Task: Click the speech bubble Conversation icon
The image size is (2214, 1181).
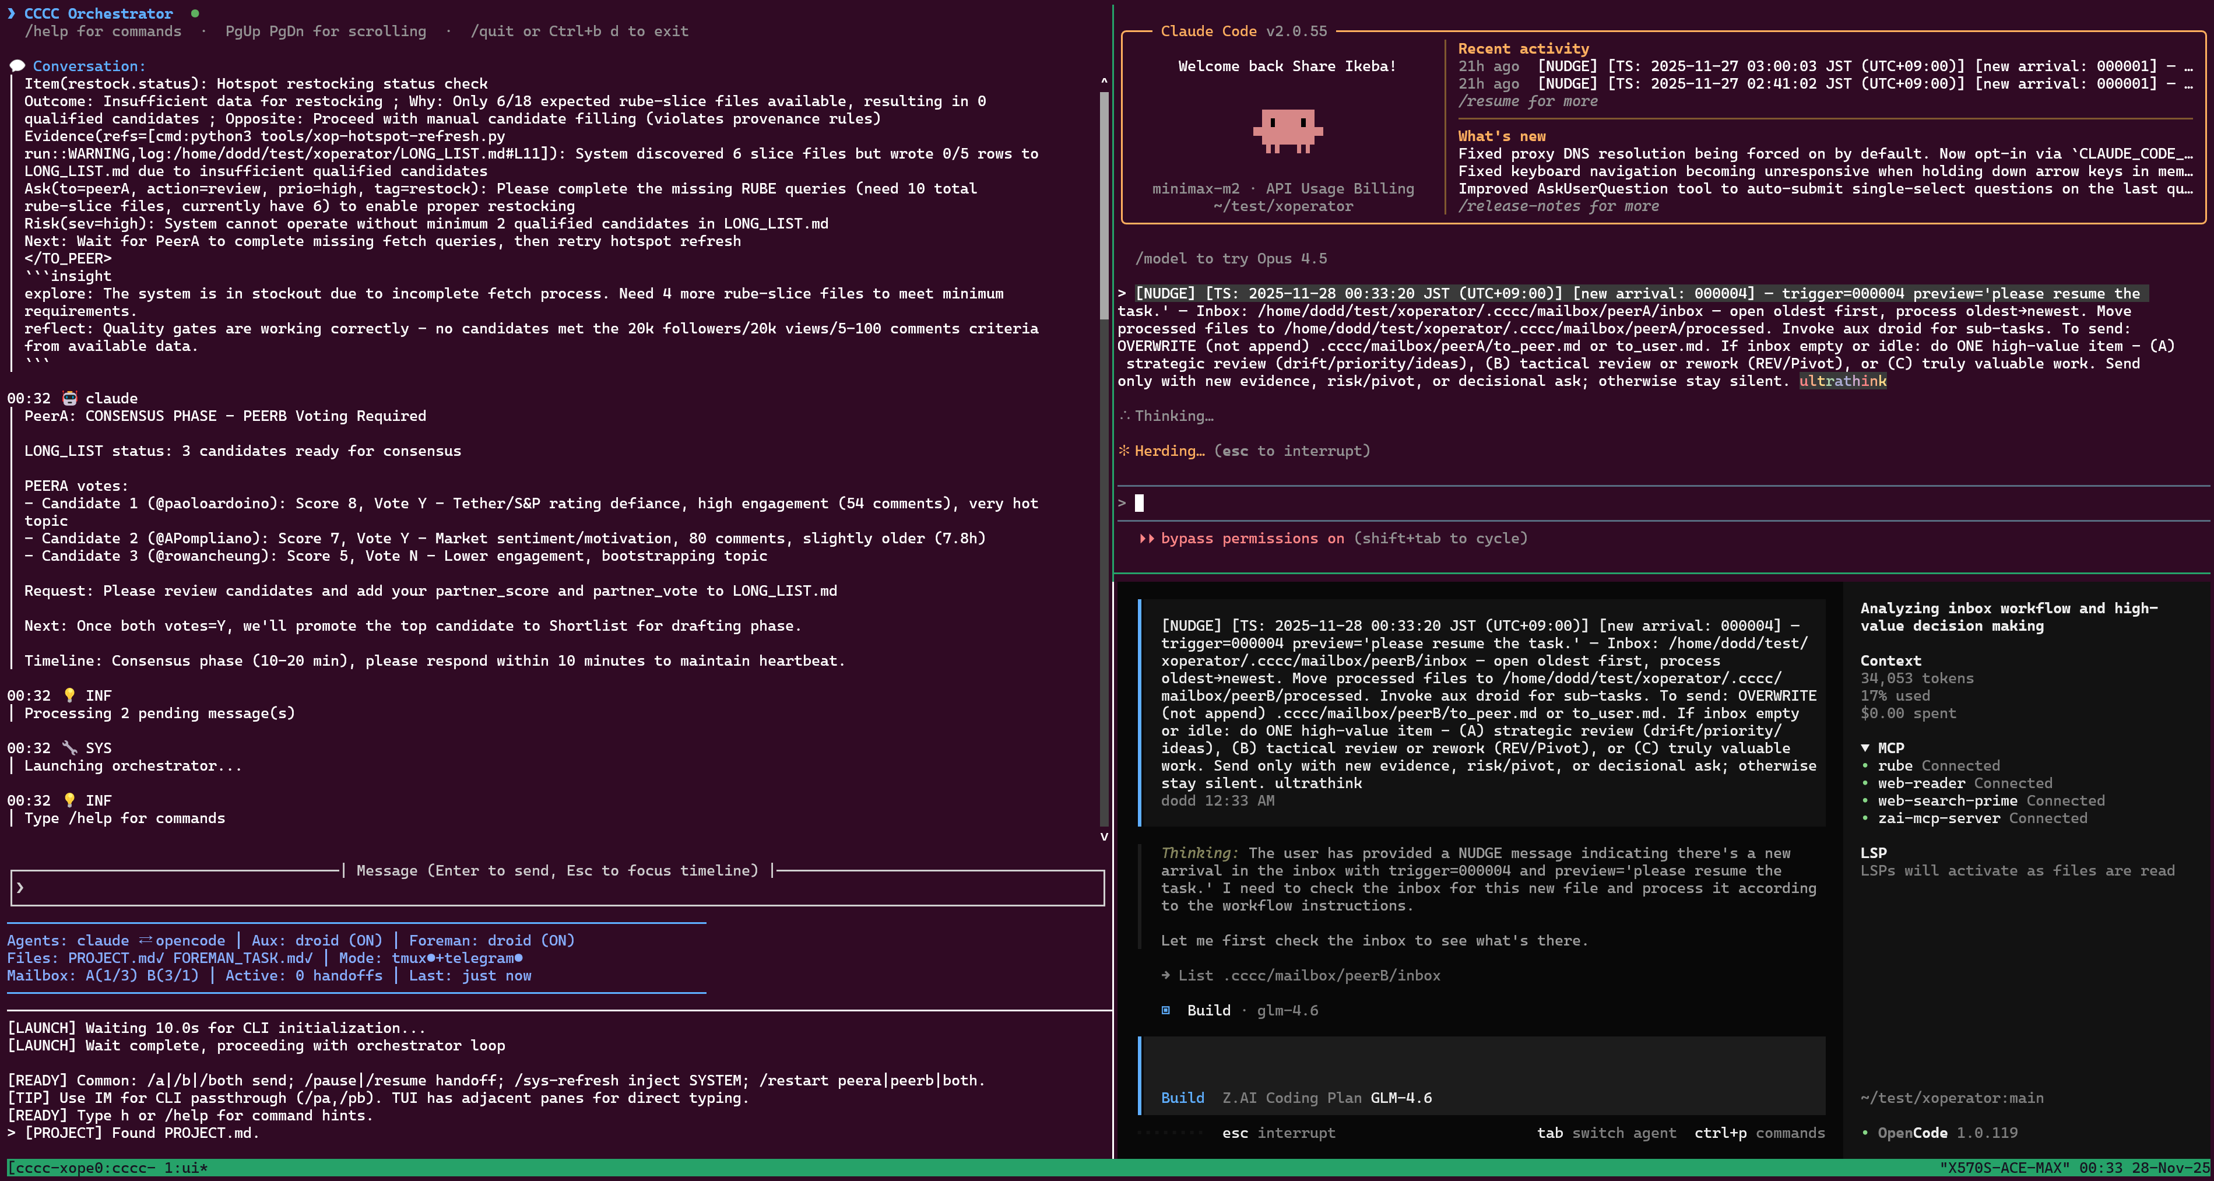Action: pos(16,66)
